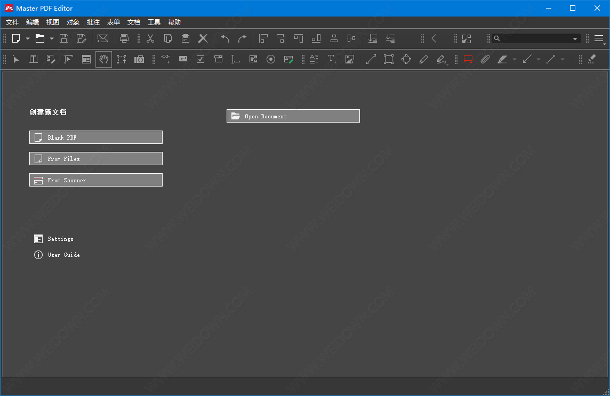
Task: Click the Print icon in toolbar
Action: (x=124, y=38)
